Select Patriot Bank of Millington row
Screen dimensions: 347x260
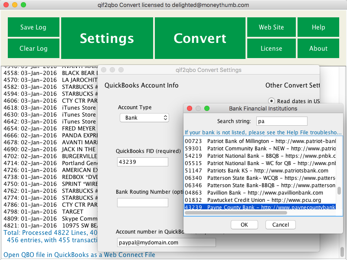coord(260,141)
